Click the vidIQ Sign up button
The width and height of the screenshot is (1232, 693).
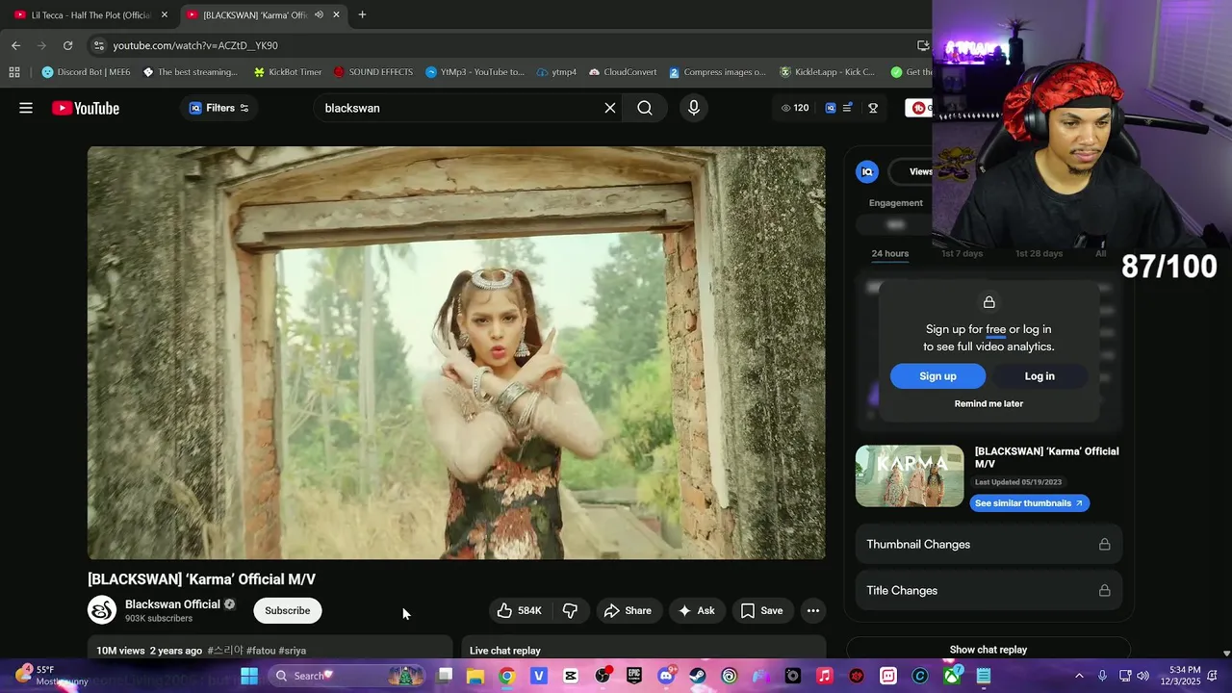click(x=937, y=376)
